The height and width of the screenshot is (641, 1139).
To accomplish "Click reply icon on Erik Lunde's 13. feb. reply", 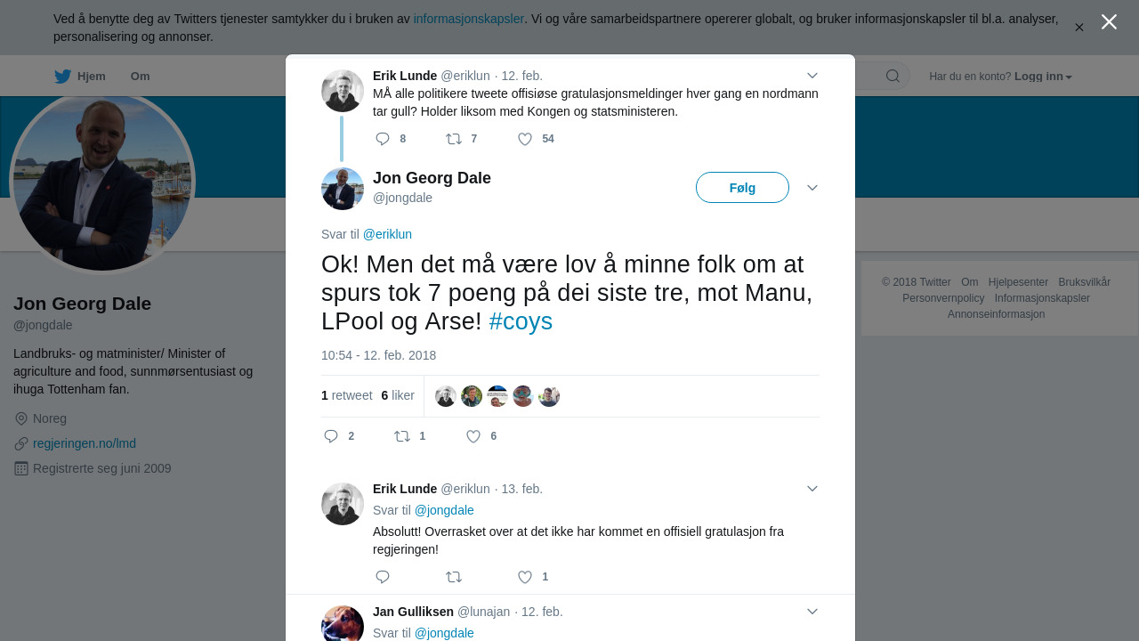I will [x=383, y=577].
